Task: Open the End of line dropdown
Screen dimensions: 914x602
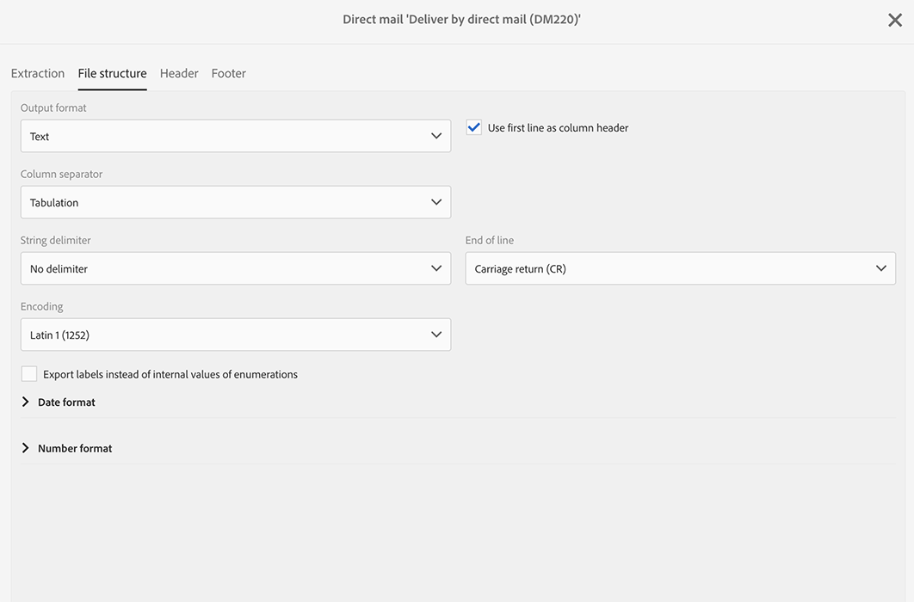Action: (671, 269)
